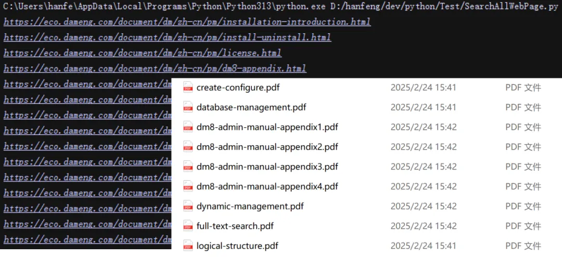Select the file name create-configure.pdf
Screen dimensions: 562x257
[238, 88]
